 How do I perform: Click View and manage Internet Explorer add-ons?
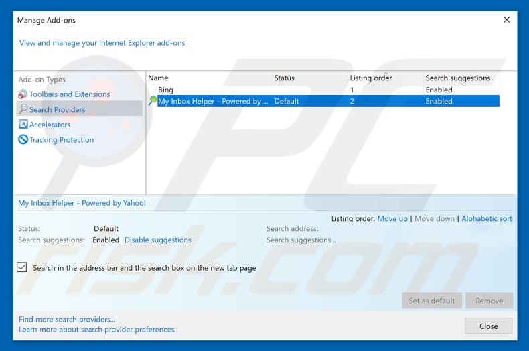point(102,43)
